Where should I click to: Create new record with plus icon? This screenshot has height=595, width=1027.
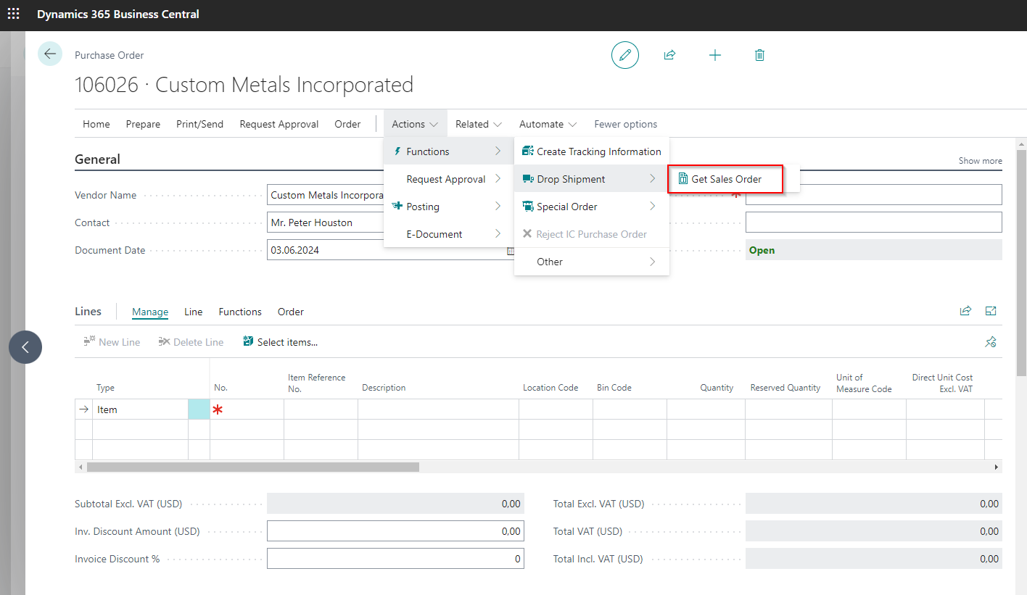(715, 55)
